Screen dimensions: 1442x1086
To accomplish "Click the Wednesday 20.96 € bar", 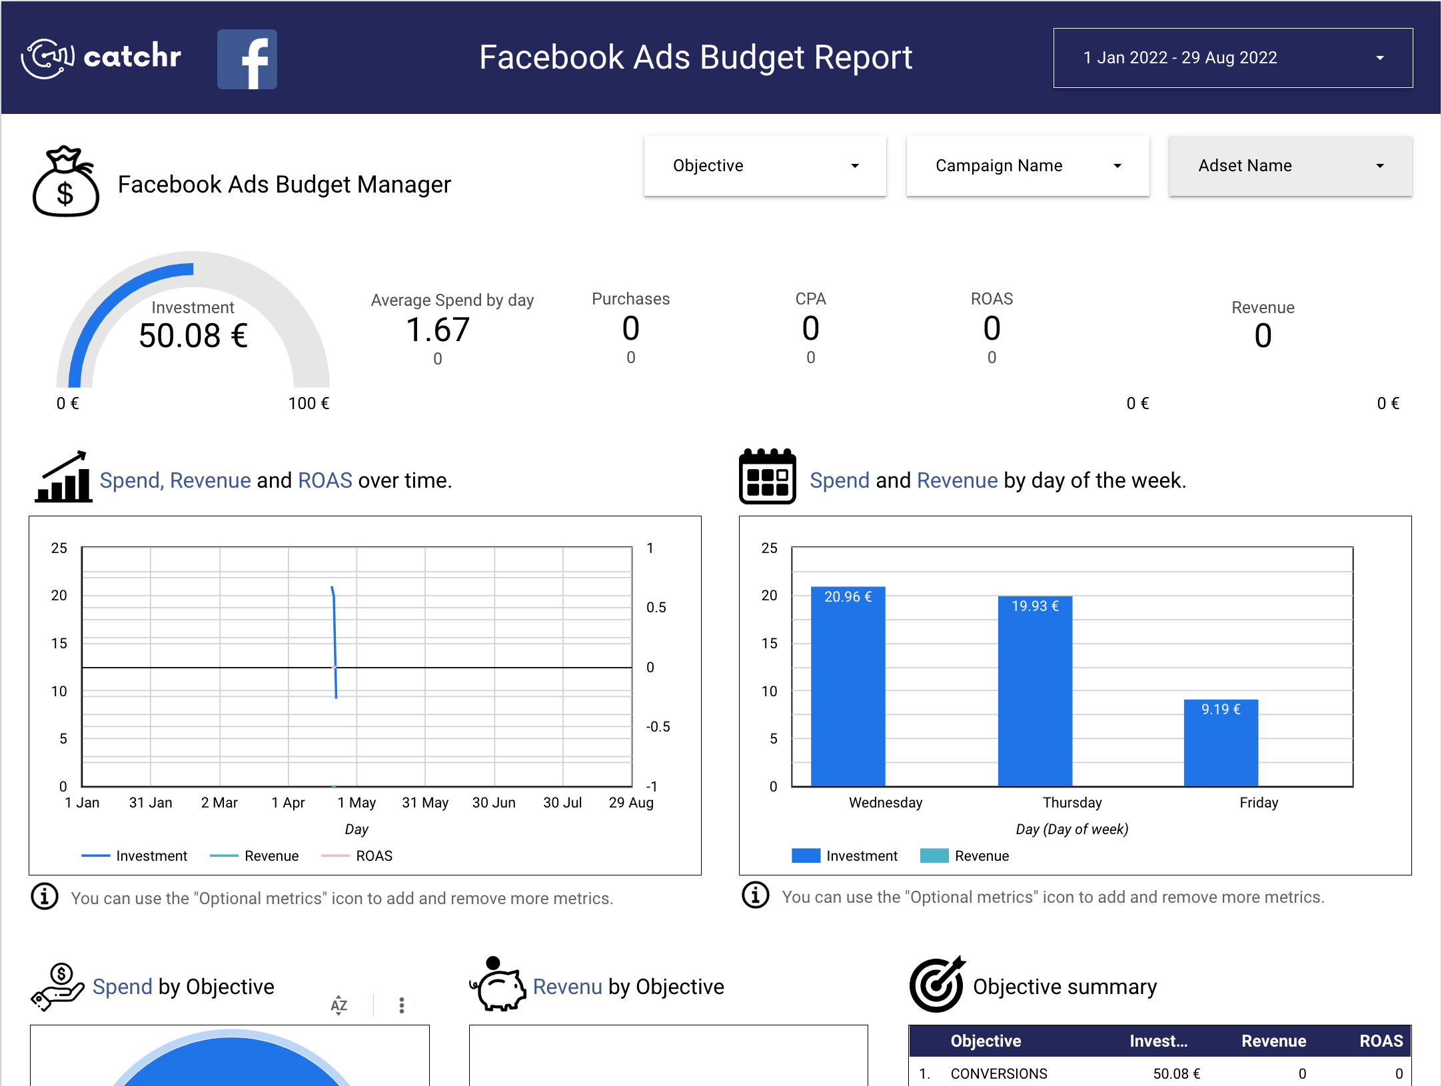I will click(848, 686).
